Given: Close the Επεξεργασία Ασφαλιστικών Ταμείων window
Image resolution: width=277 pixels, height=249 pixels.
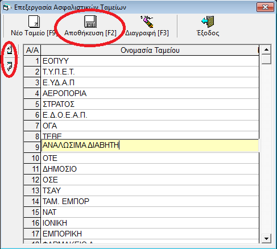Looking at the screenshot, I should 265,7.
